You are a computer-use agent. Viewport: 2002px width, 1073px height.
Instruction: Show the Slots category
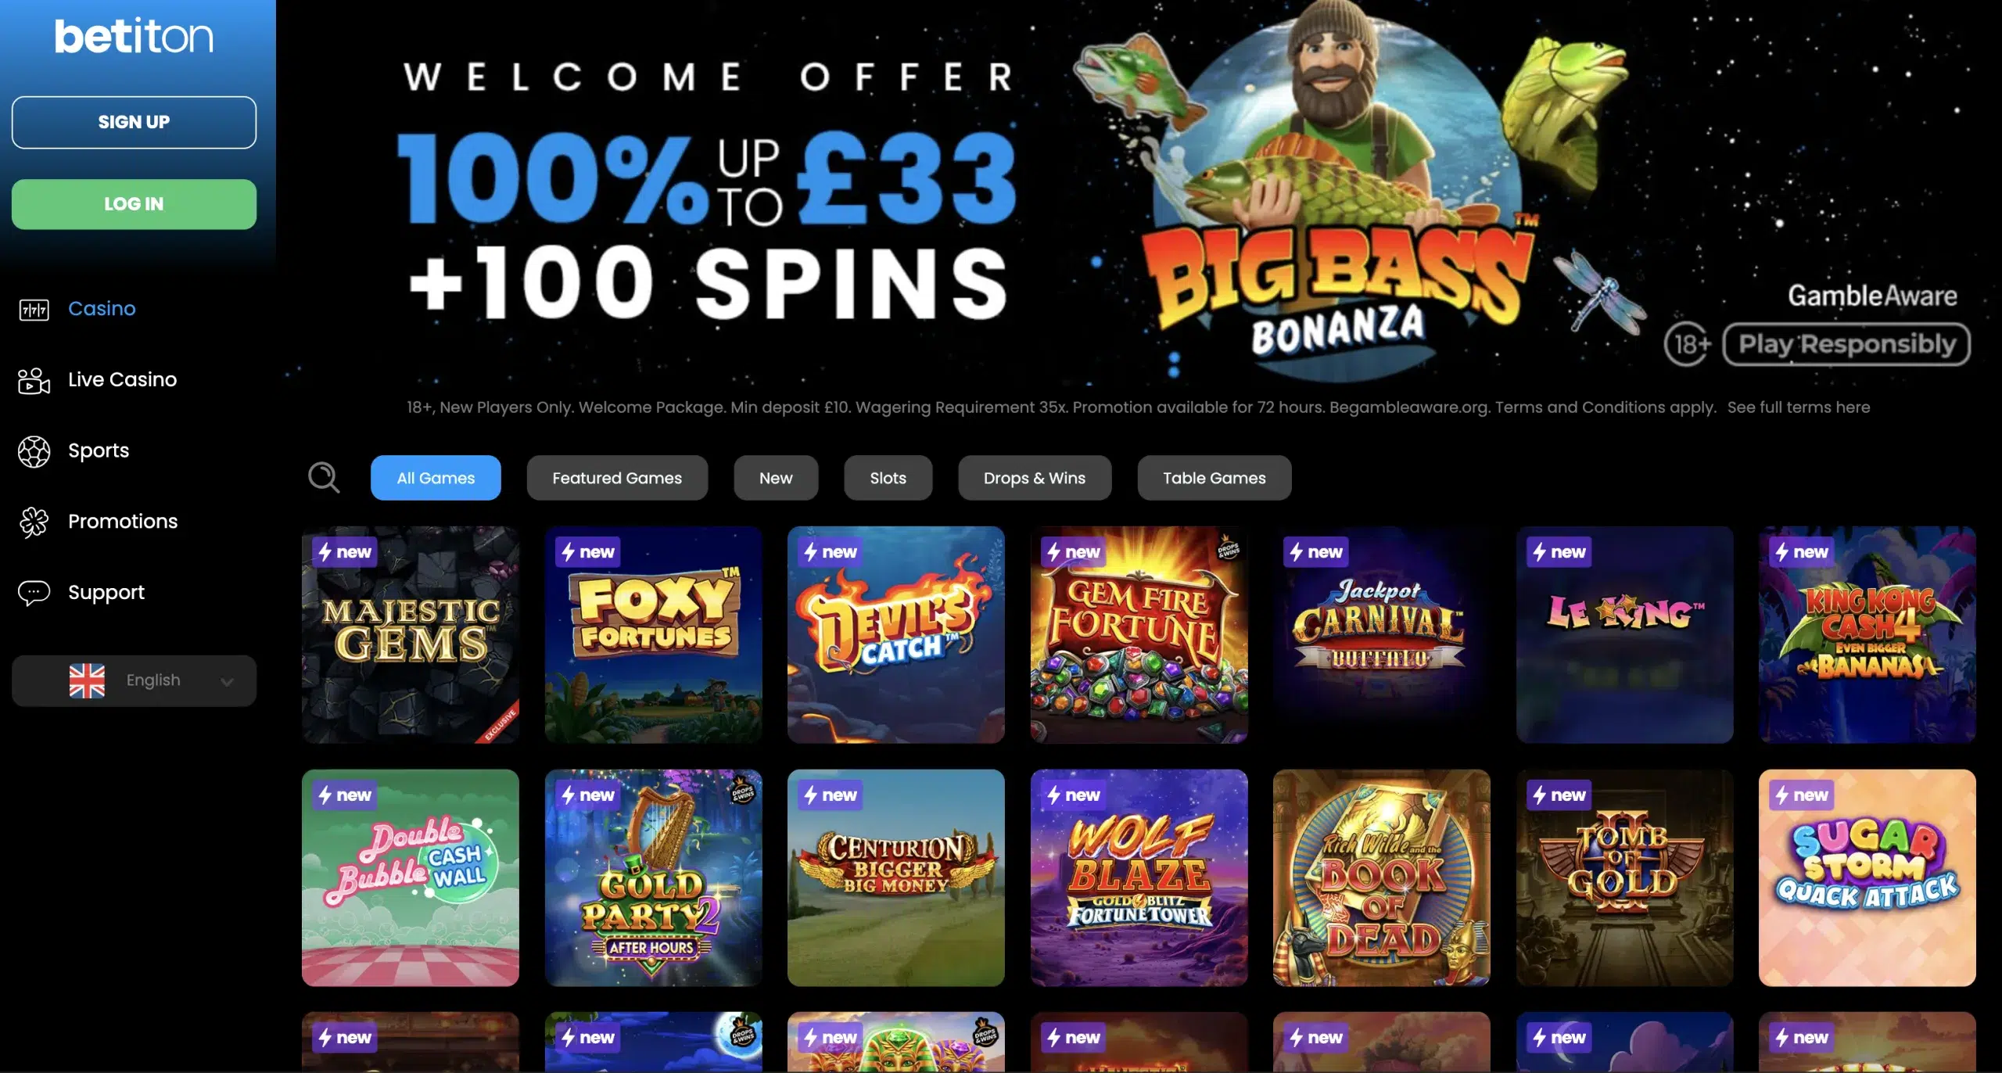coord(888,478)
